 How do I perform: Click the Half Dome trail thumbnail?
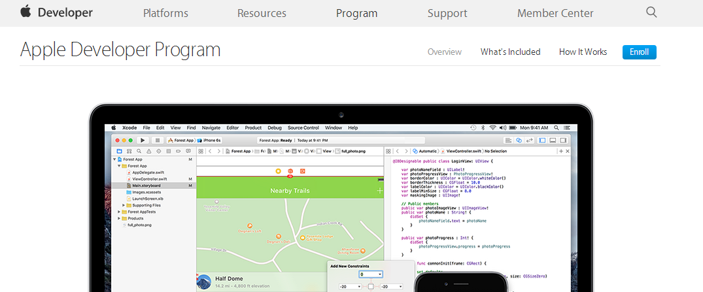(204, 282)
